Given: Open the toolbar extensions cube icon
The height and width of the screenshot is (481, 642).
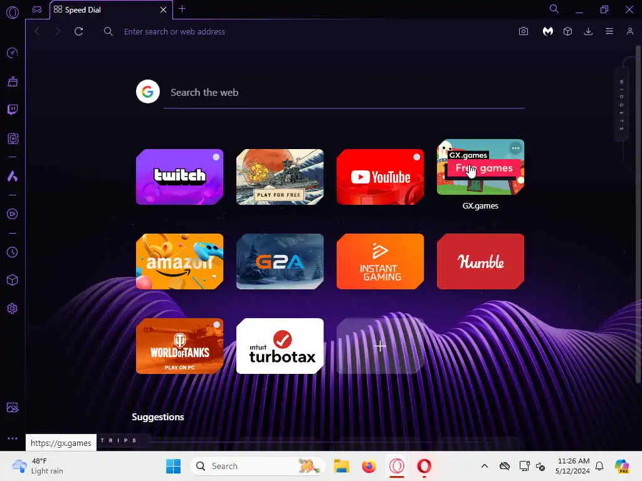Looking at the screenshot, I should [567, 31].
